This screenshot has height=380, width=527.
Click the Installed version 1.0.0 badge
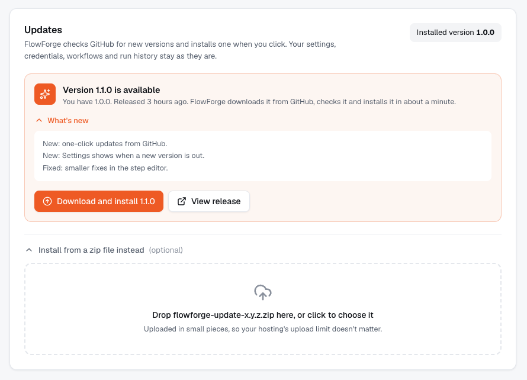click(x=455, y=33)
